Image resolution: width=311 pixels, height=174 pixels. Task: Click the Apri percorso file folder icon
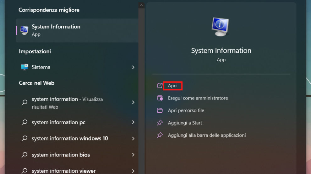pos(160,110)
